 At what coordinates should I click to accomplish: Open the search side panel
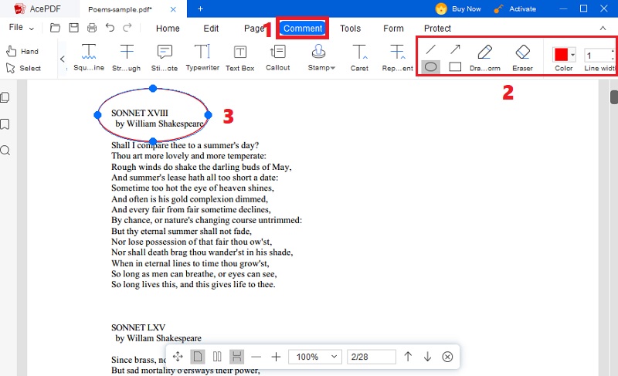[x=5, y=151]
